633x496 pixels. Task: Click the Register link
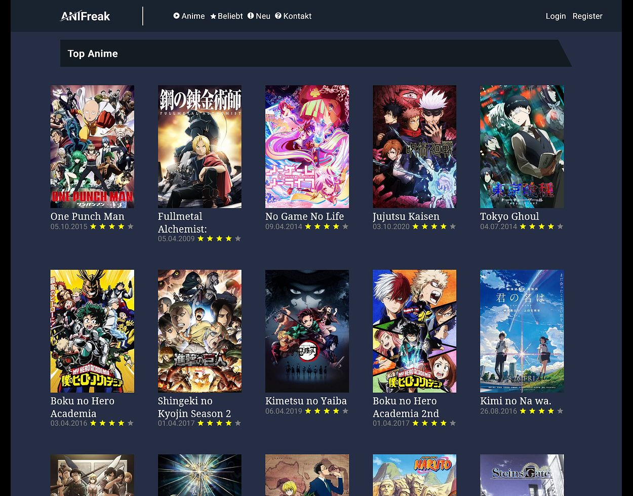coord(587,16)
